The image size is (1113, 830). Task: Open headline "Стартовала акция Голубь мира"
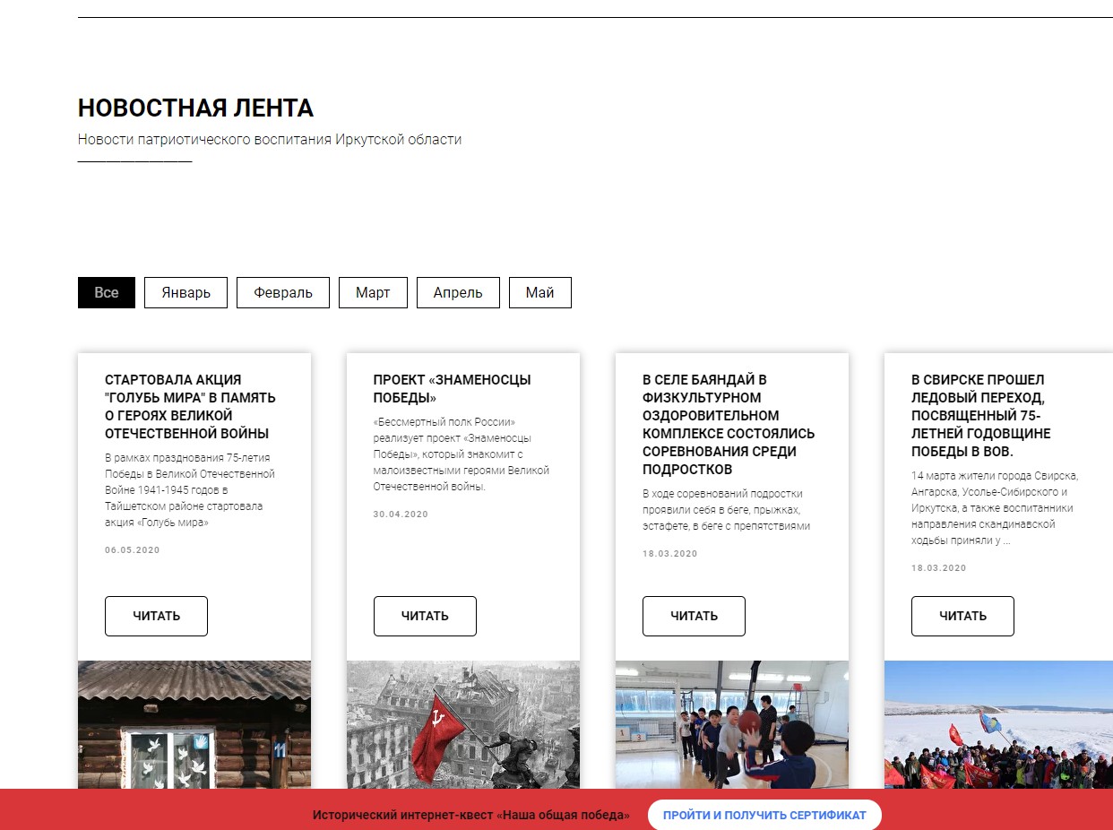click(x=190, y=407)
